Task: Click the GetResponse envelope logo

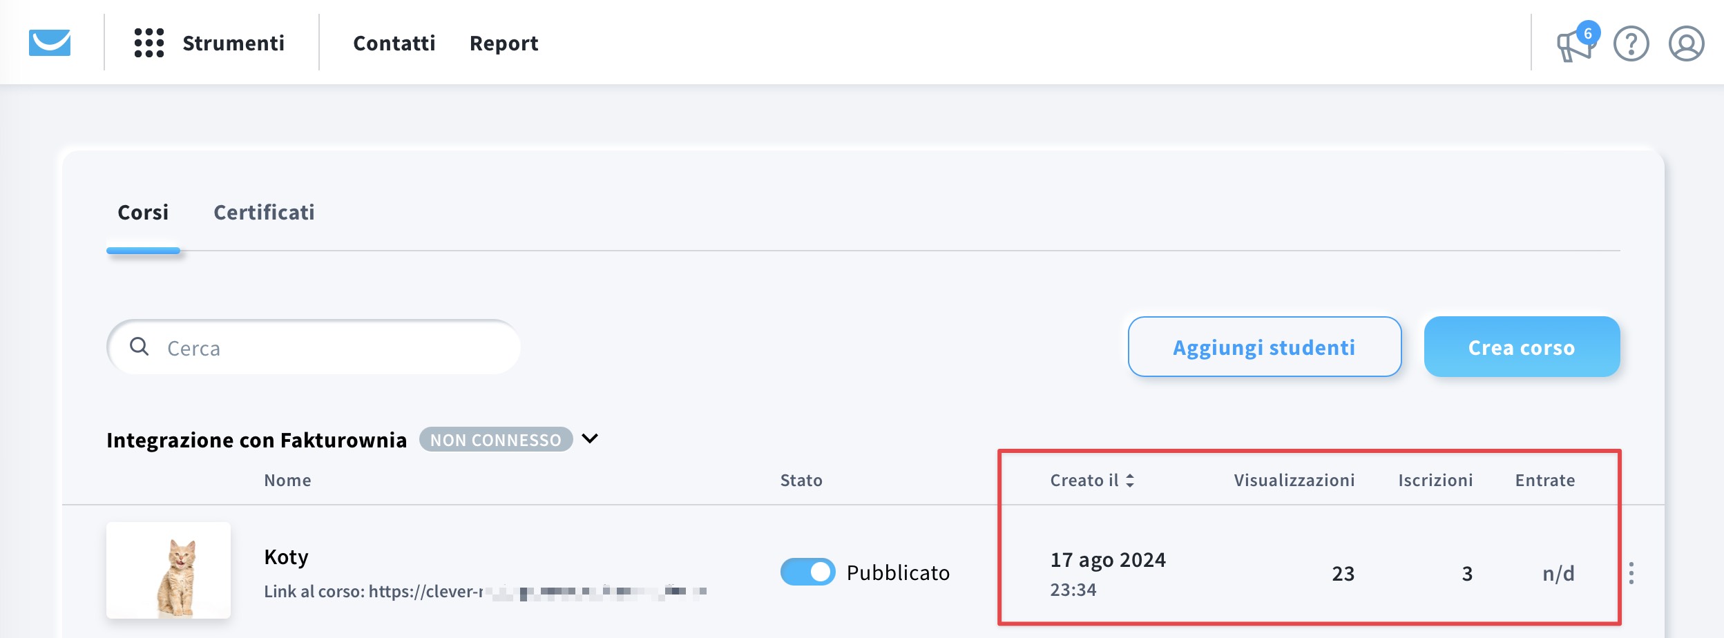Action: [50, 43]
